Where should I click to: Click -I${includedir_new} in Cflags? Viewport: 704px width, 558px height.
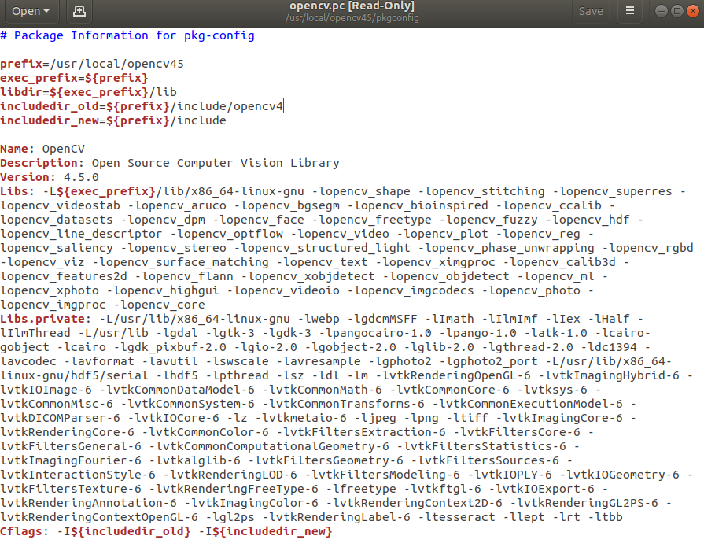265,531
